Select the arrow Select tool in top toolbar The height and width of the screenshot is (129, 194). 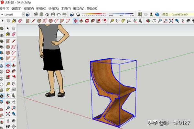pyautogui.click(x=3, y=21)
